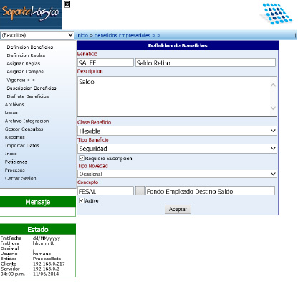Open Suscripcion Beneficios menu item
This screenshot has height=283, width=298.
coord(32,88)
